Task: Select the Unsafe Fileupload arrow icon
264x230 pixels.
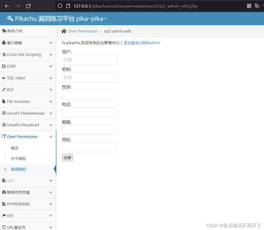Action: coord(4,125)
